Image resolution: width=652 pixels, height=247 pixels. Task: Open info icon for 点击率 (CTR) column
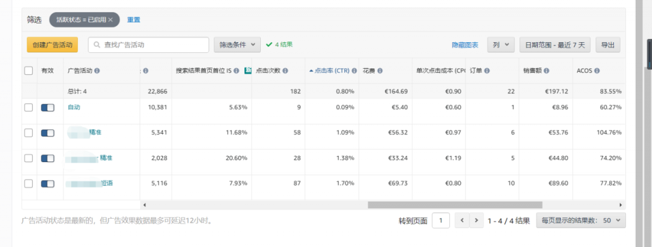(354, 71)
